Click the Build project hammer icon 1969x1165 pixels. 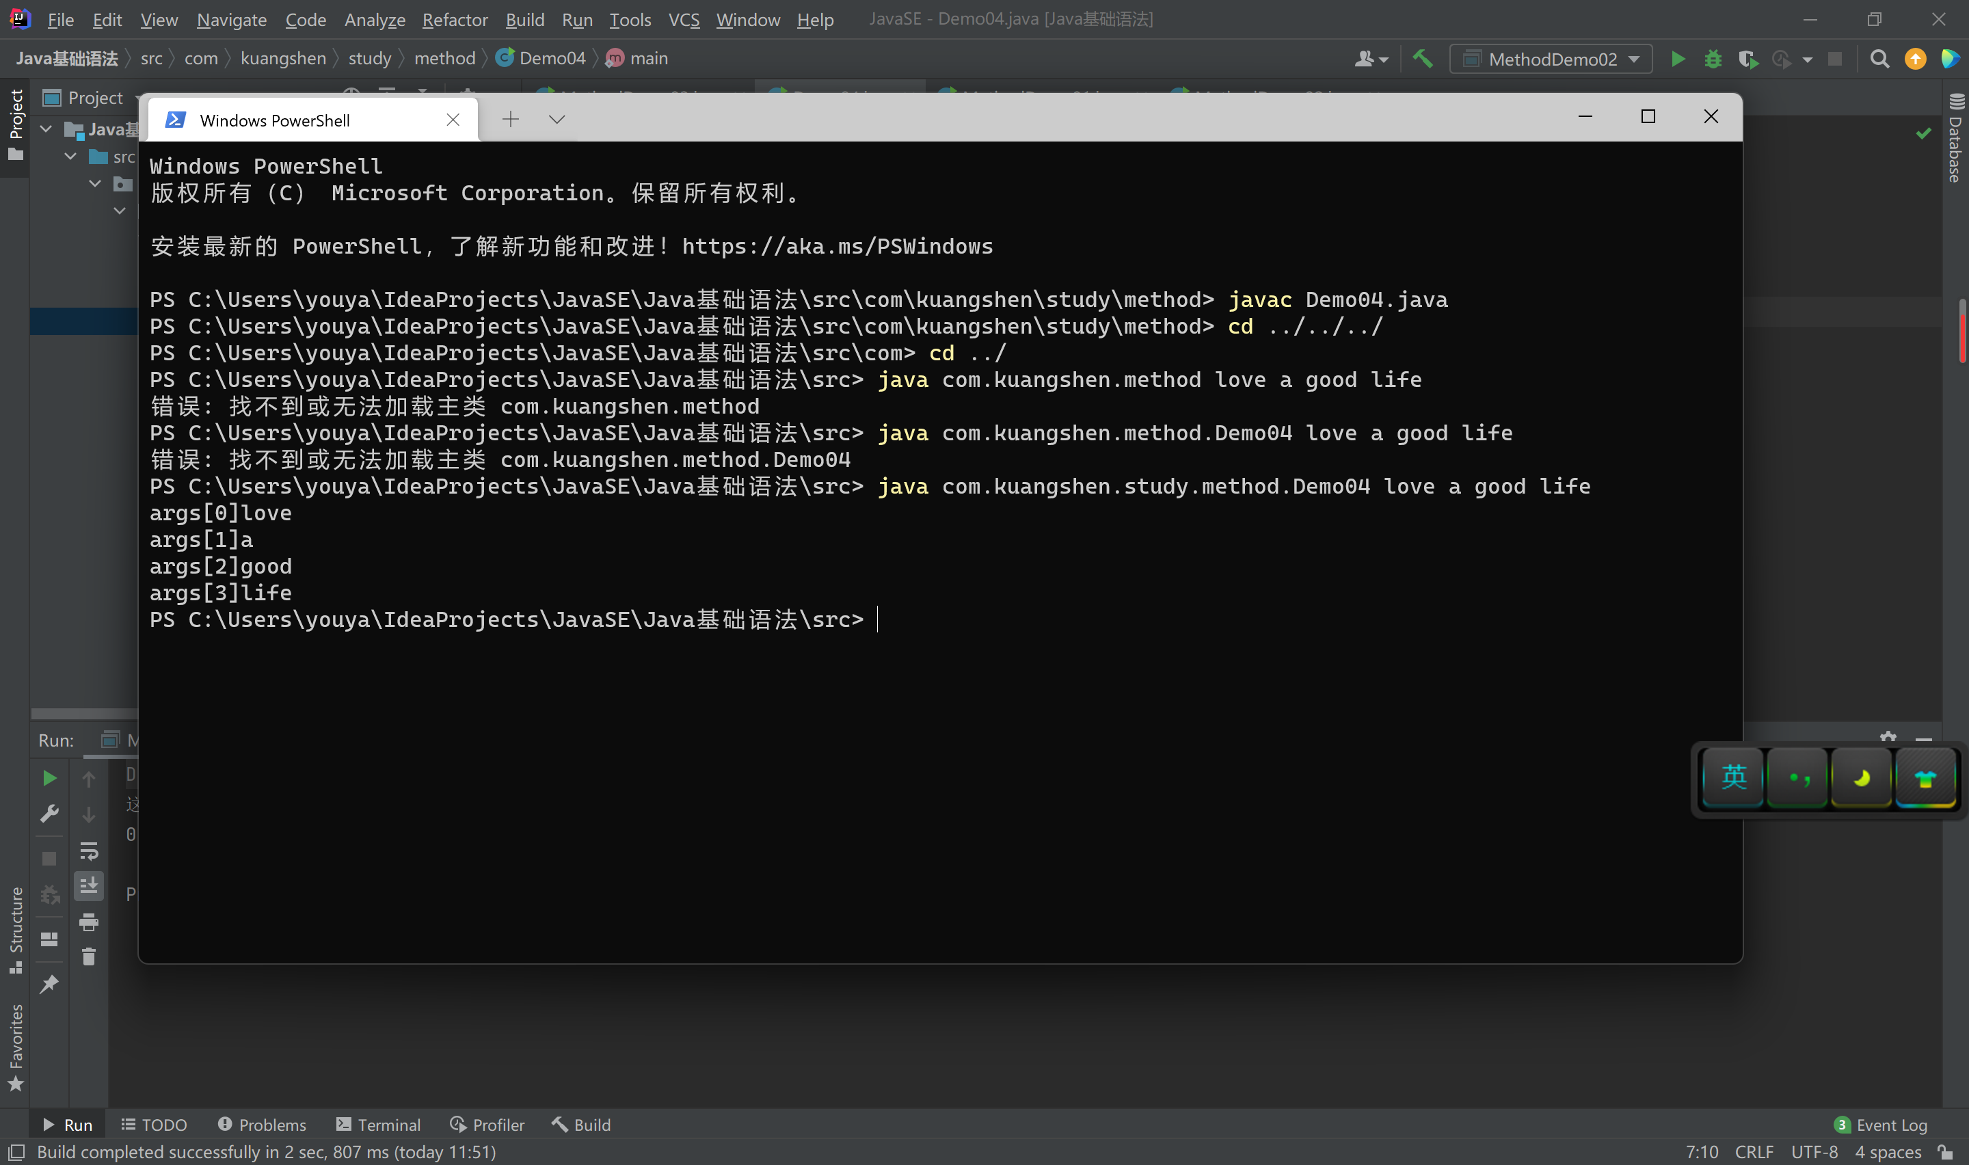pyautogui.click(x=1422, y=59)
